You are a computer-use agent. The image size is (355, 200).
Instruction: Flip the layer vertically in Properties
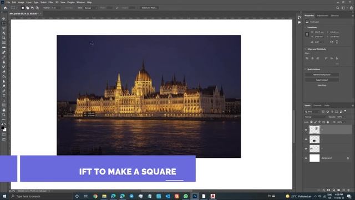(337, 42)
